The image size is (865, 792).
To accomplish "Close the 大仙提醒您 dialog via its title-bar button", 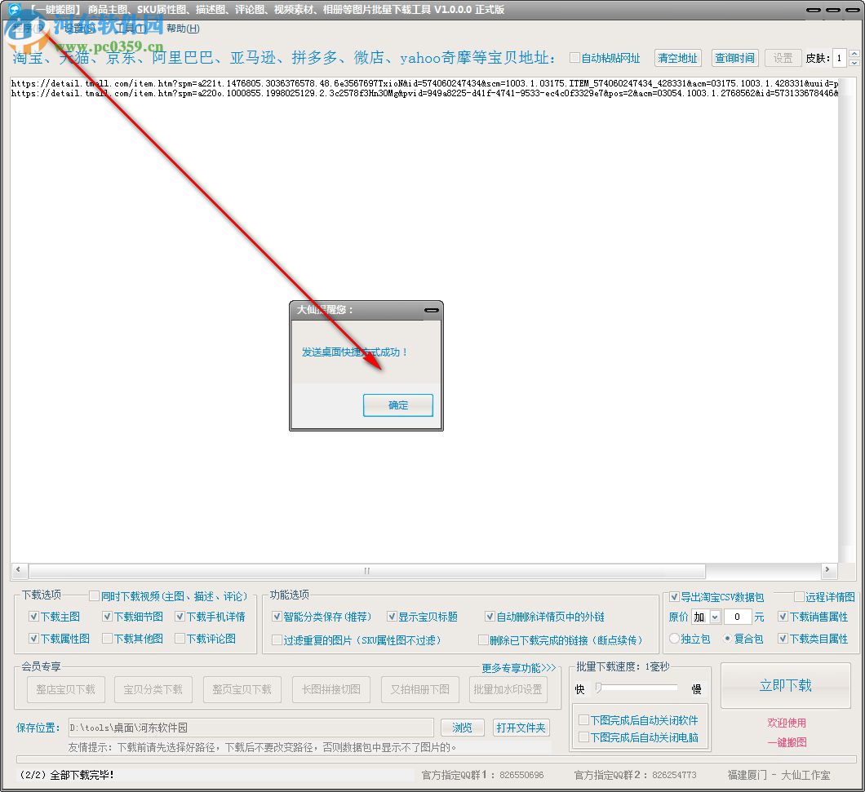I will coord(432,311).
